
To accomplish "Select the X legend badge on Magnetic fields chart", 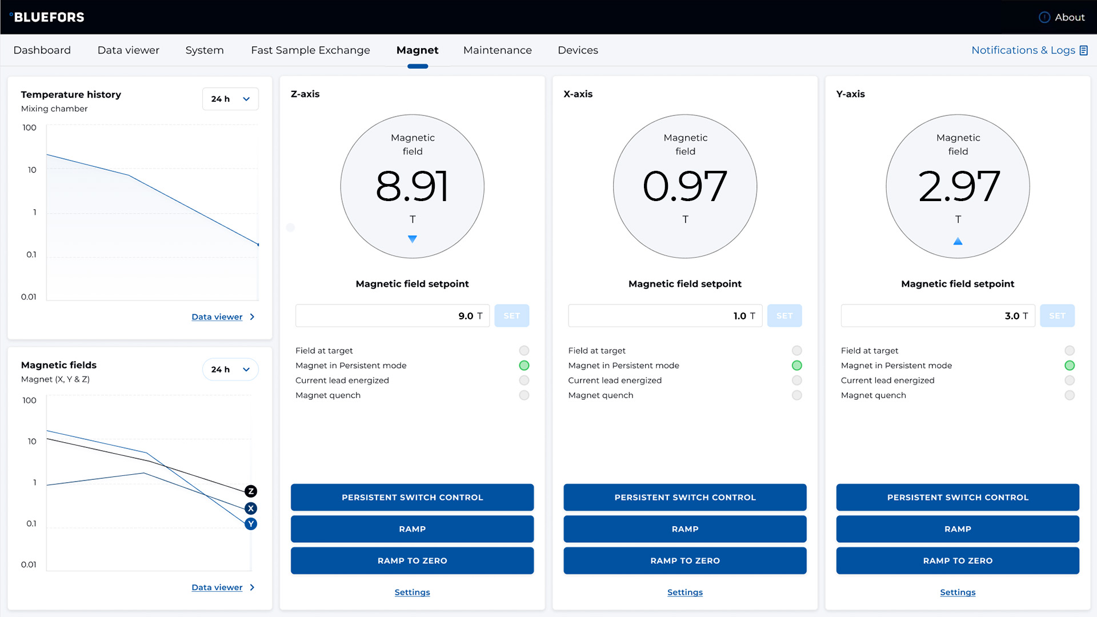I will point(250,508).
